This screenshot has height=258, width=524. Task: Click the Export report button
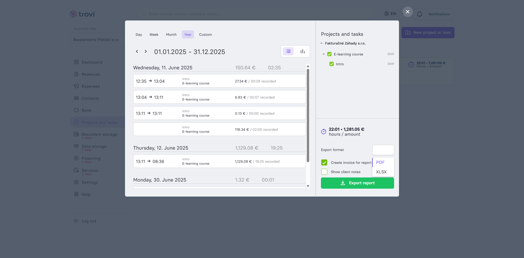click(x=358, y=183)
